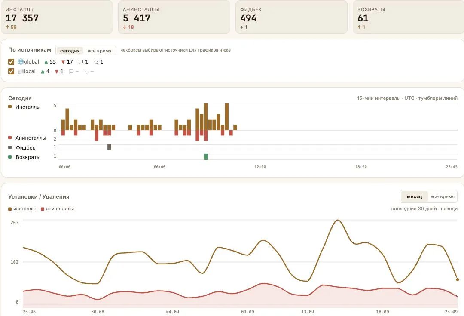The height and width of the screenshot is (316, 464).
Task: Toggle the Фидбек line in Сегодня legend
Action: click(x=21, y=148)
